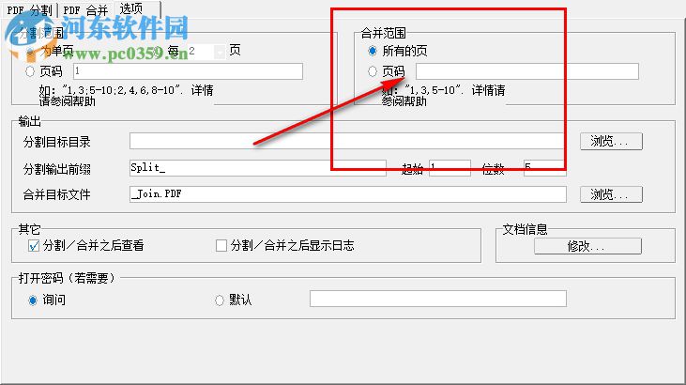Select 默认 password radio button

220,300
